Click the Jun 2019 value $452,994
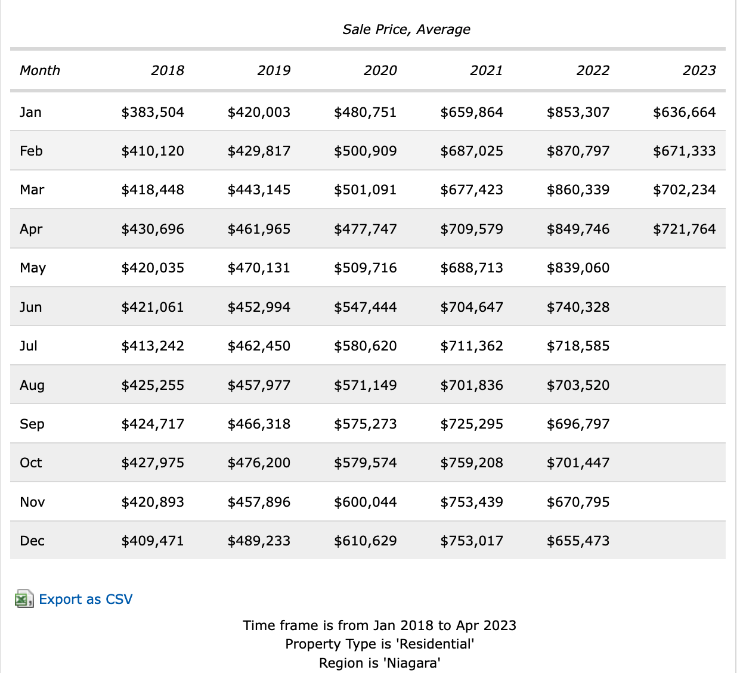Screen dimensions: 743x673 point(259,307)
